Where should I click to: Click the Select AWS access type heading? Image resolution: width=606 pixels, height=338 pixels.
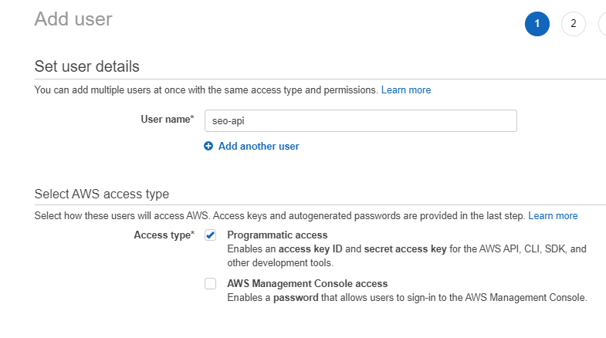click(x=102, y=194)
